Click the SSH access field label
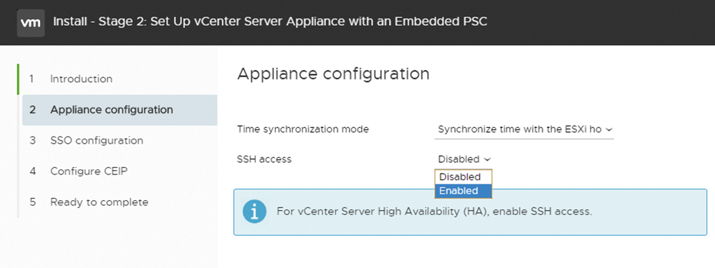The height and width of the screenshot is (268, 715). click(264, 159)
